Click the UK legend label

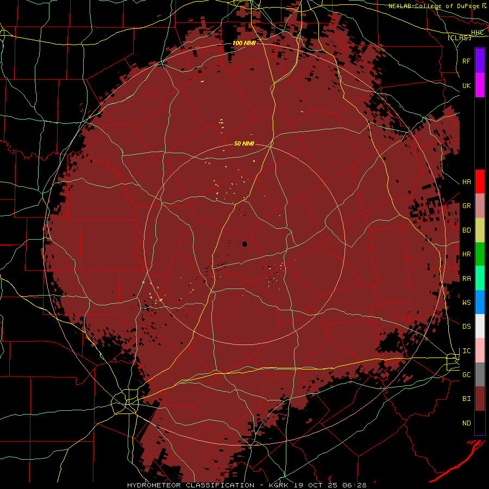466,85
